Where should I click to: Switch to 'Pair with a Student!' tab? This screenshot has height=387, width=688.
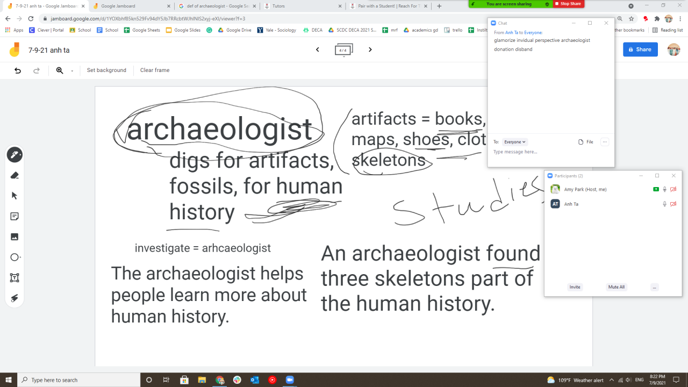point(388,6)
